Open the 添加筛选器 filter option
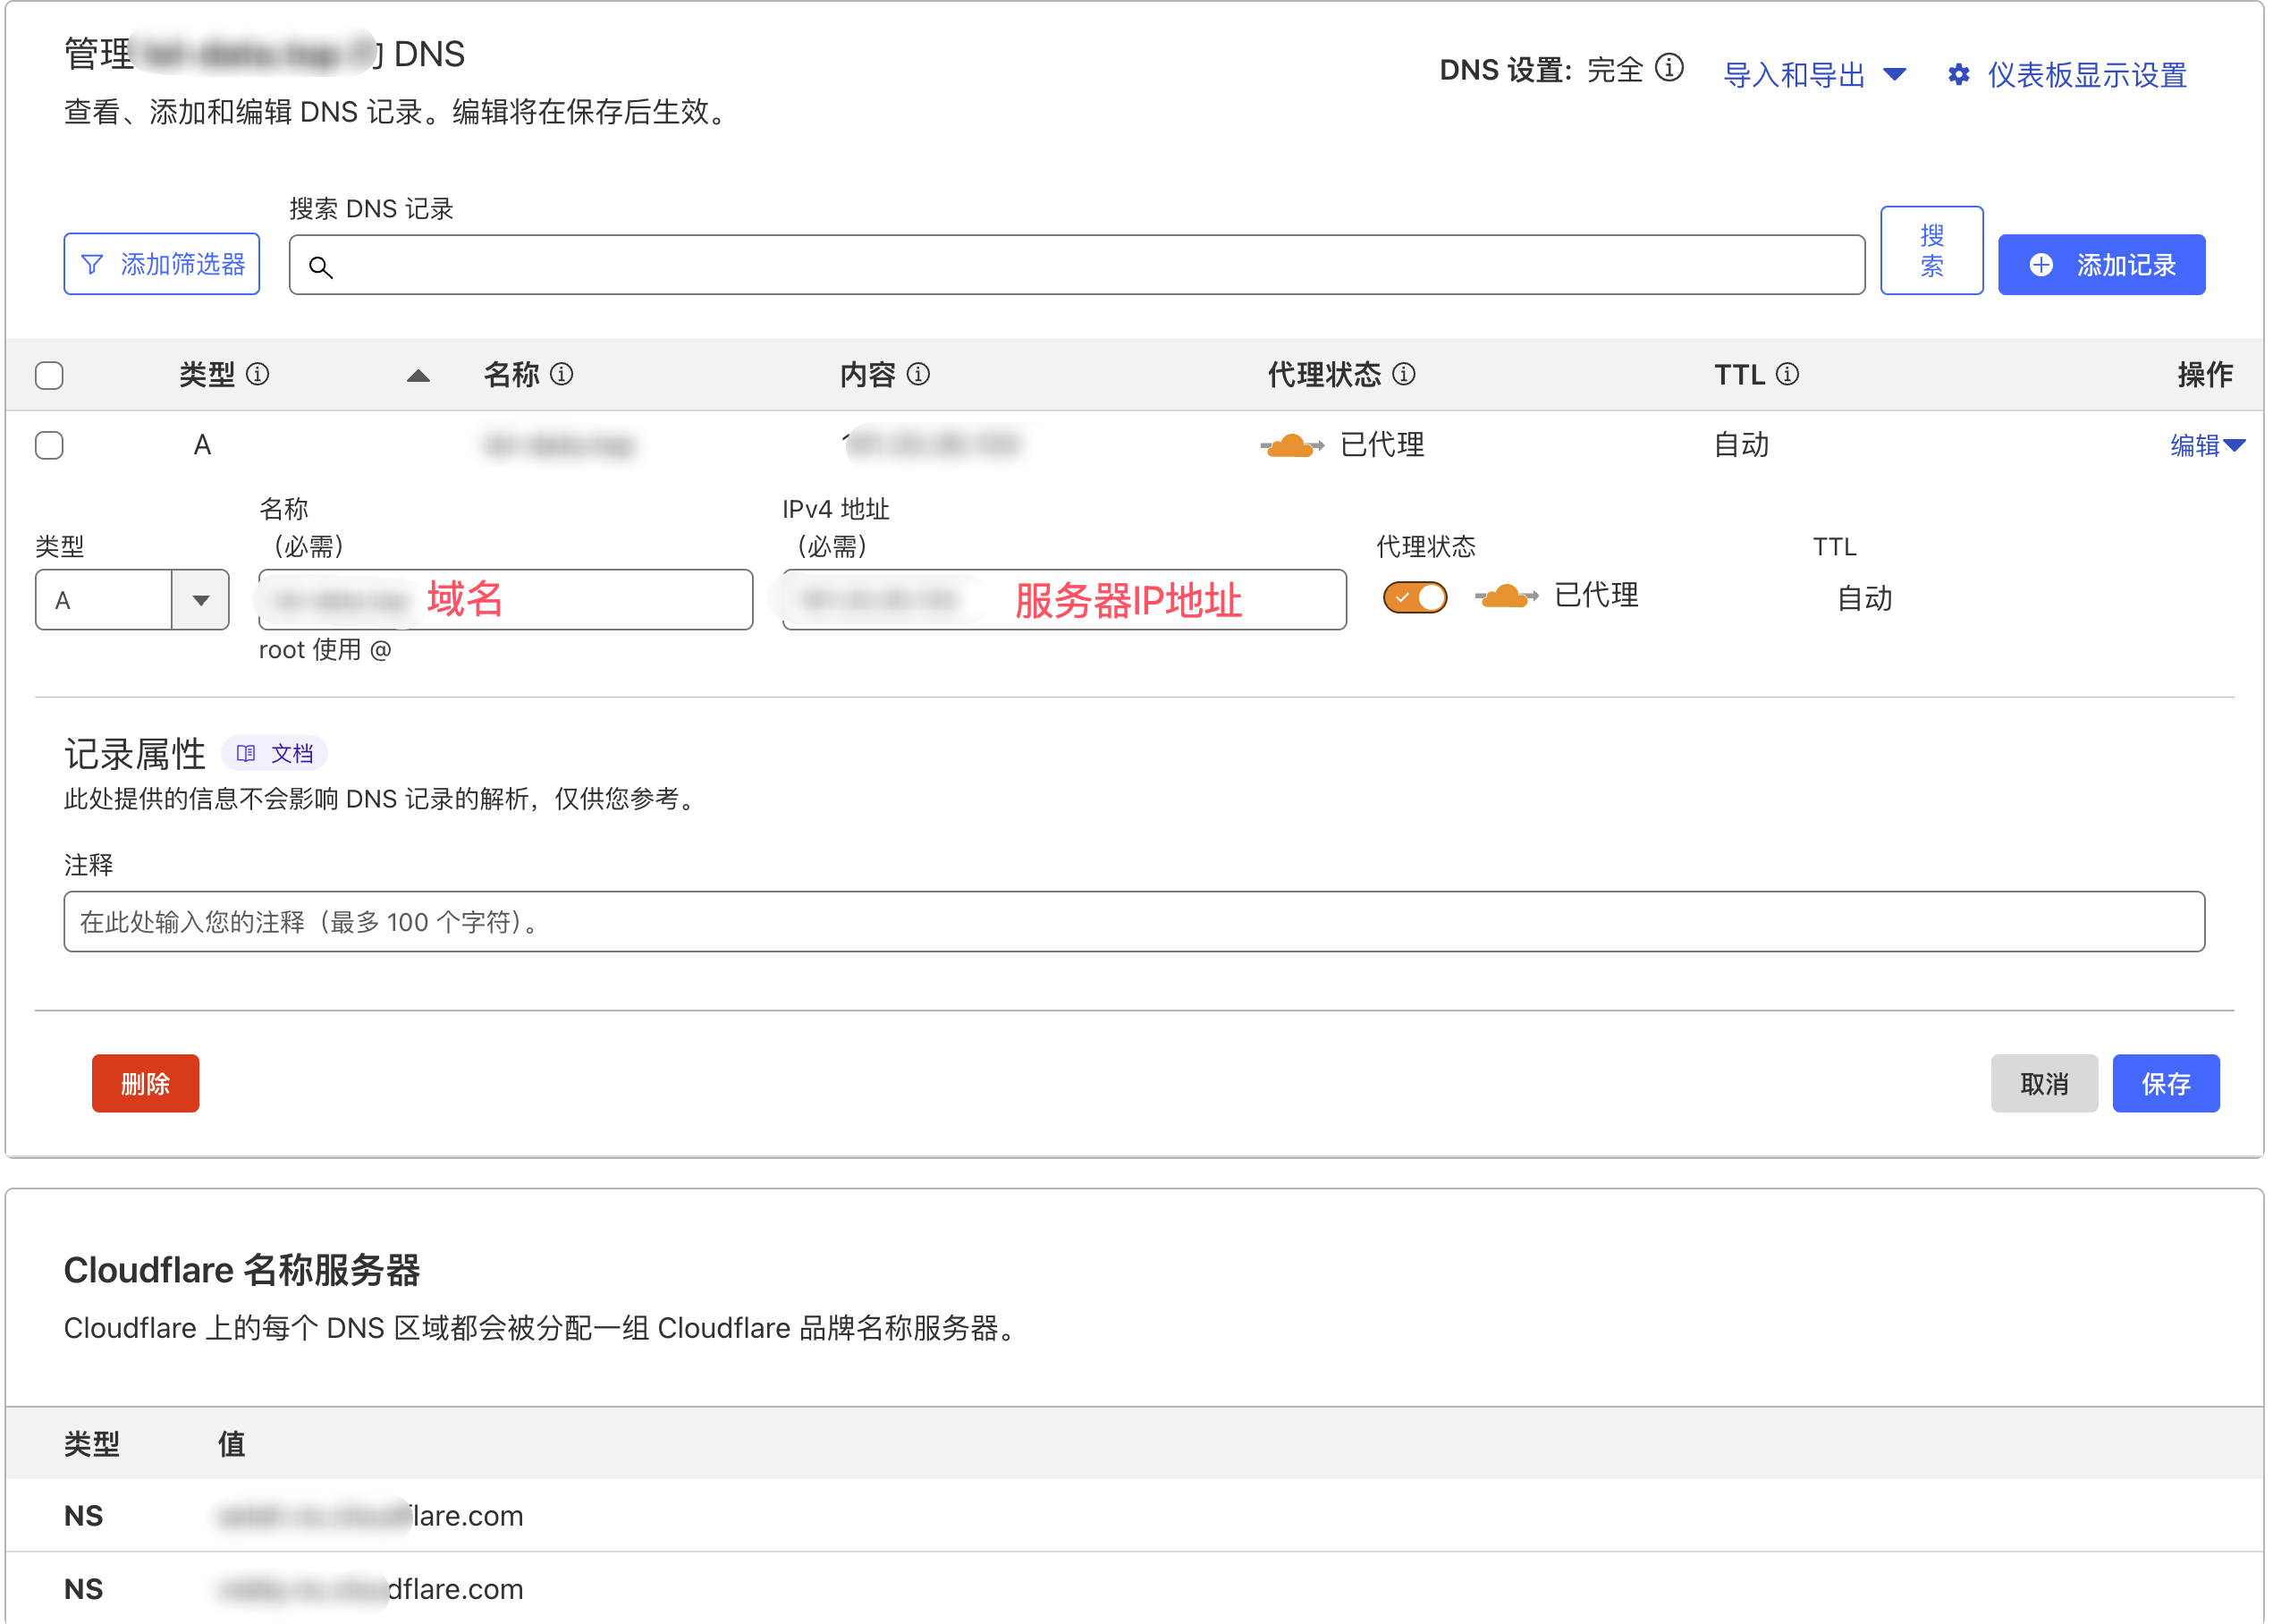 coord(162,264)
